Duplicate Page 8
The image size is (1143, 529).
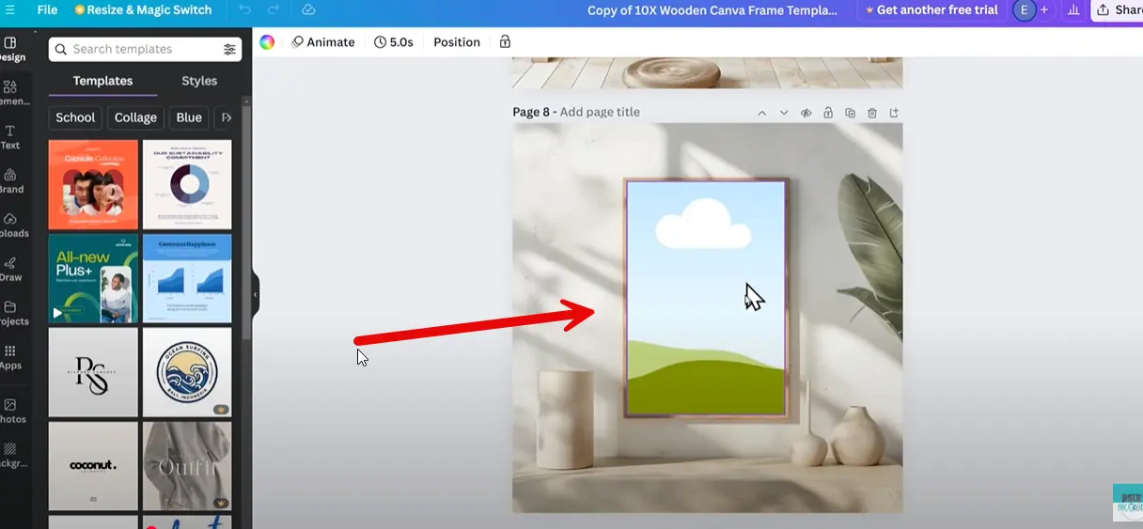850,113
